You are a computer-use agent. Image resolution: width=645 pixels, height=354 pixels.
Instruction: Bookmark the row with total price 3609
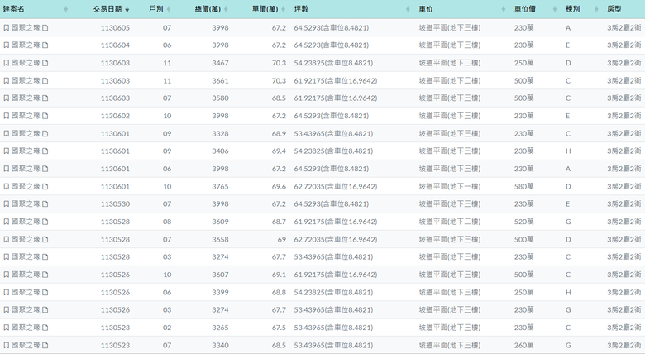(x=6, y=222)
